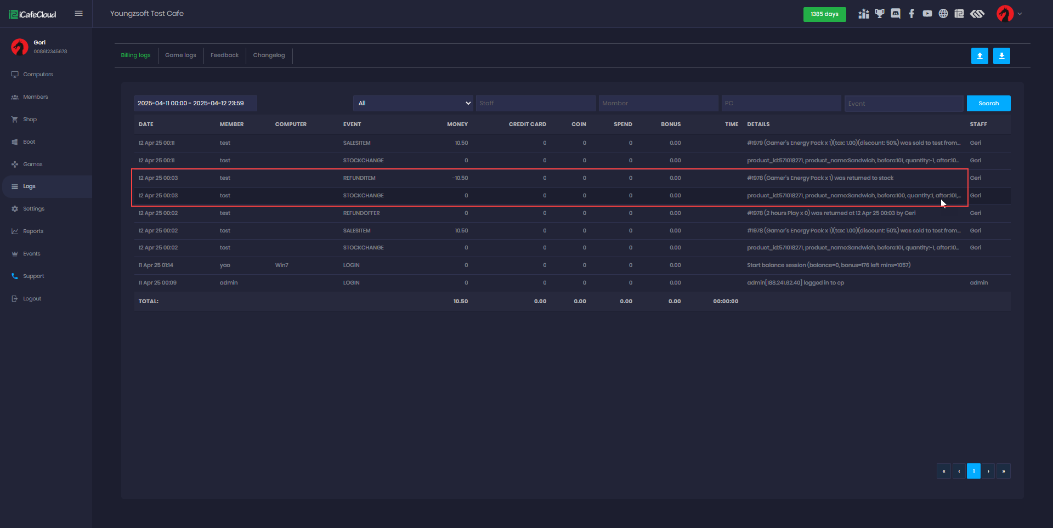This screenshot has width=1053, height=528.
Task: Toggle the hamburger sidebar menu
Action: [x=78, y=14]
